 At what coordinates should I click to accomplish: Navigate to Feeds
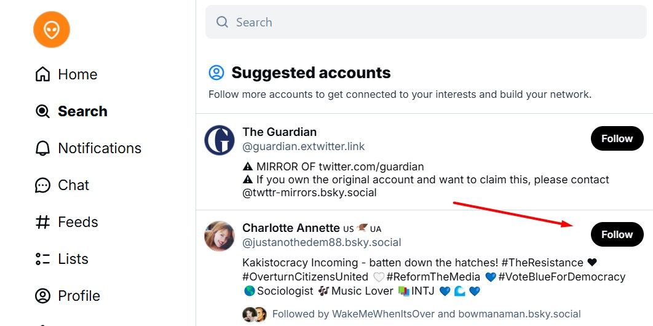coord(77,222)
